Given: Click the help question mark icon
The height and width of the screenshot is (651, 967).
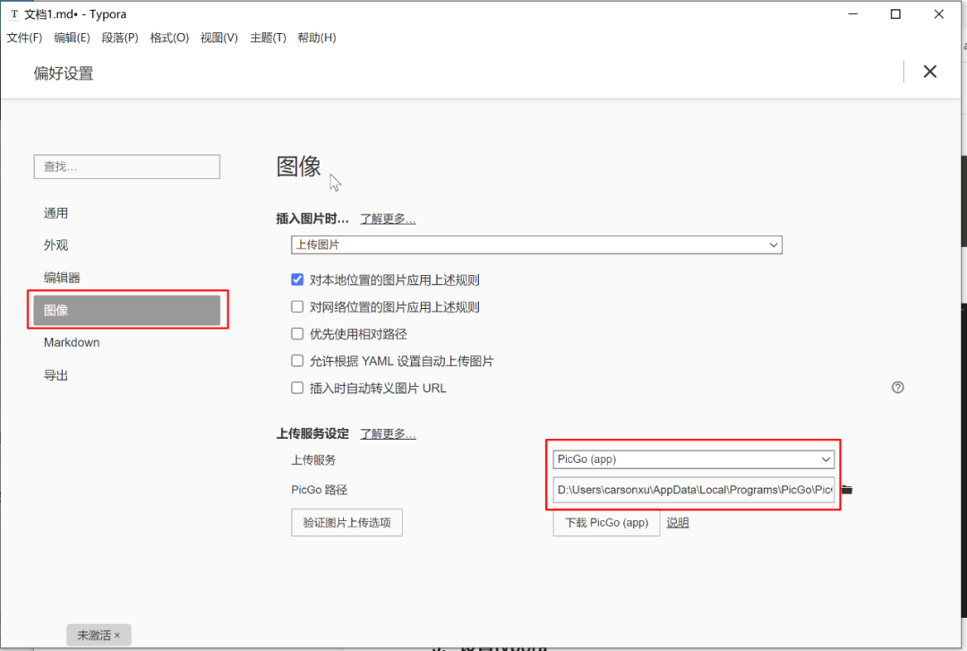Looking at the screenshot, I should [897, 388].
